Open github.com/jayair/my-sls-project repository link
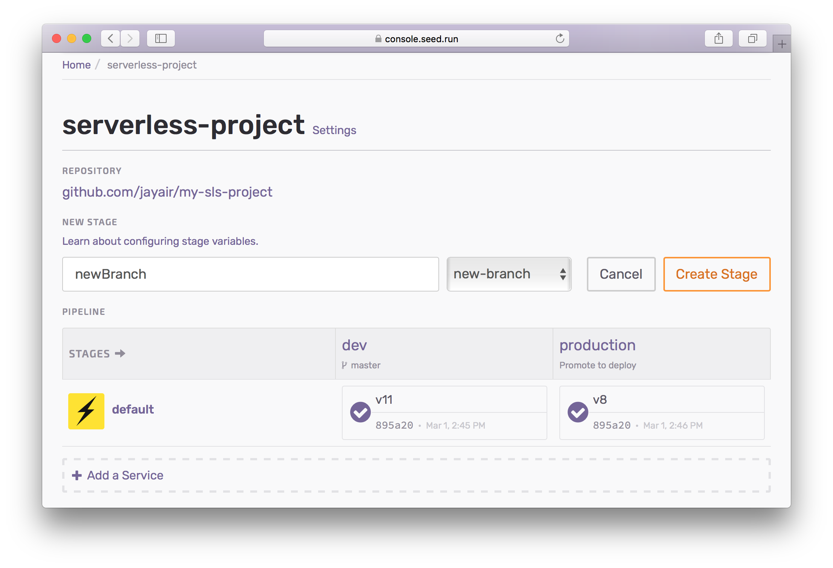 [x=167, y=192]
